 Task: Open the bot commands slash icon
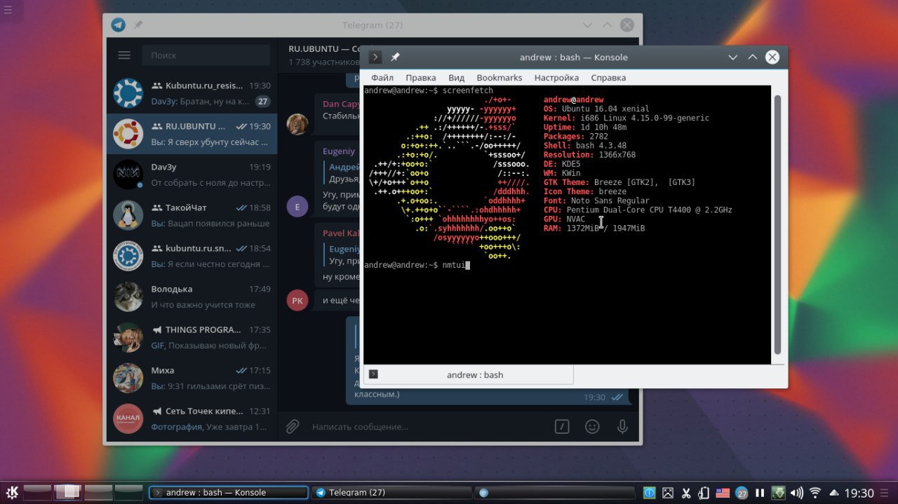click(561, 426)
